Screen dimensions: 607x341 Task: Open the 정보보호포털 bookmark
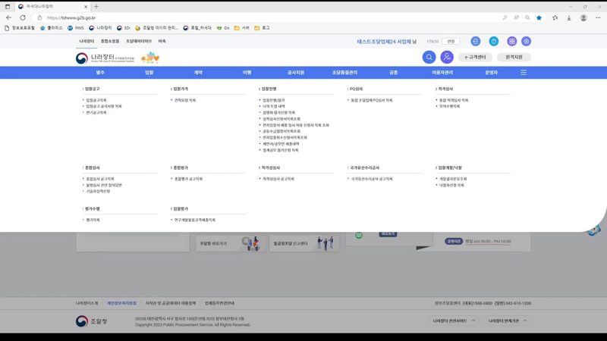tap(20, 28)
